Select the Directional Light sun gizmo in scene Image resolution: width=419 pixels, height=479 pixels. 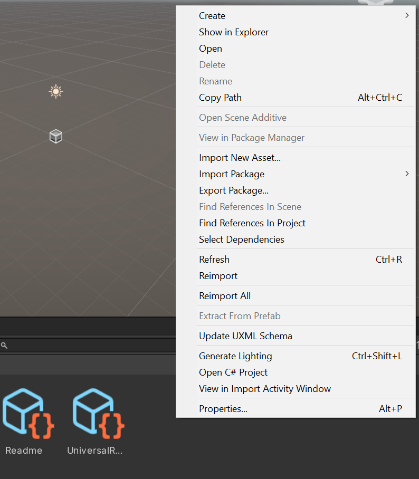[56, 91]
